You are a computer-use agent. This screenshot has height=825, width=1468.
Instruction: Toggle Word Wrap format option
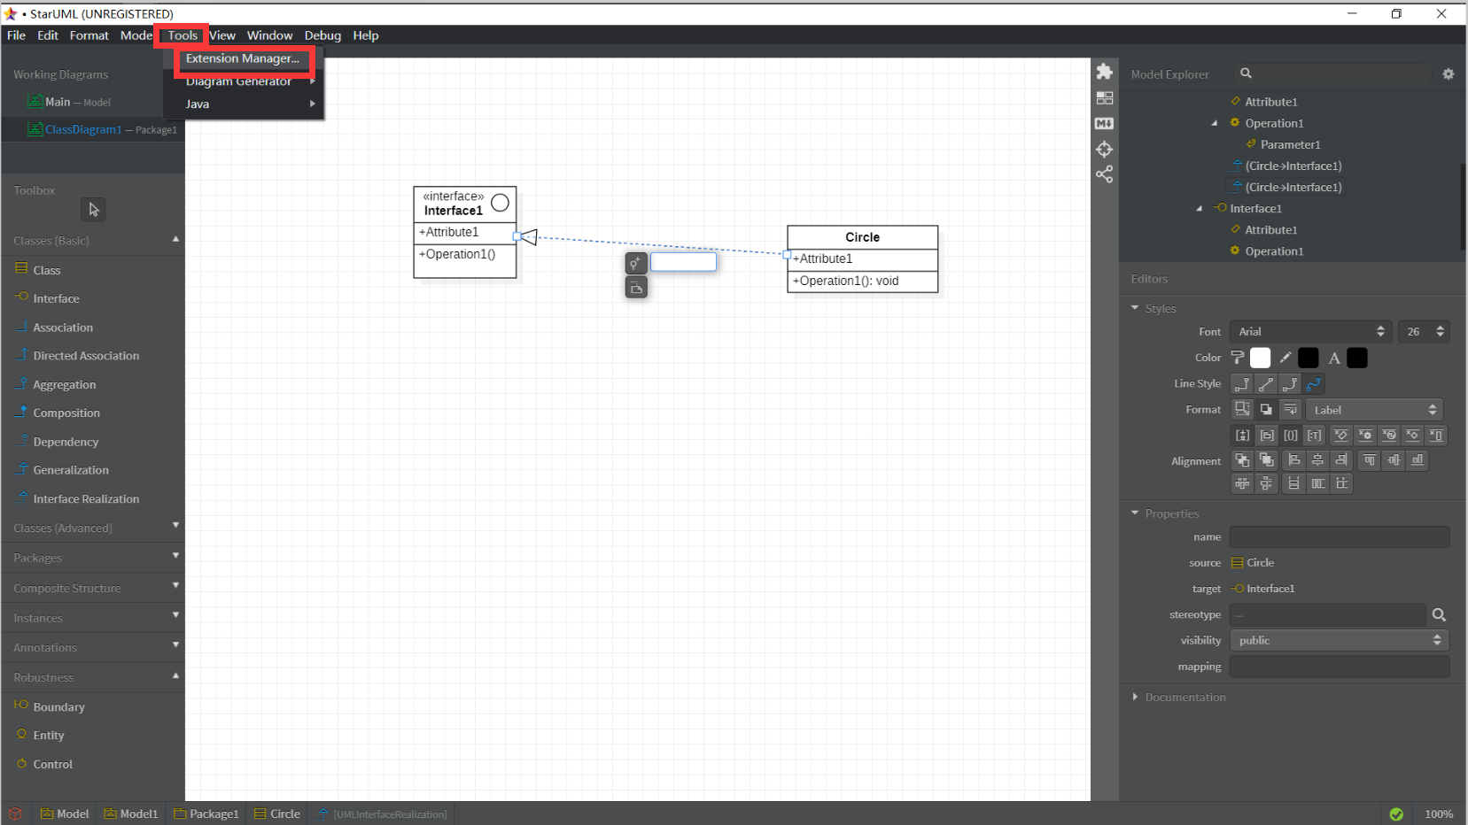click(x=1290, y=409)
